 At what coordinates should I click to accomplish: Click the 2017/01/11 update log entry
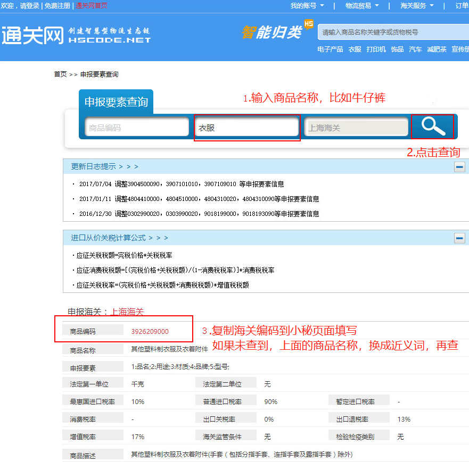point(199,199)
